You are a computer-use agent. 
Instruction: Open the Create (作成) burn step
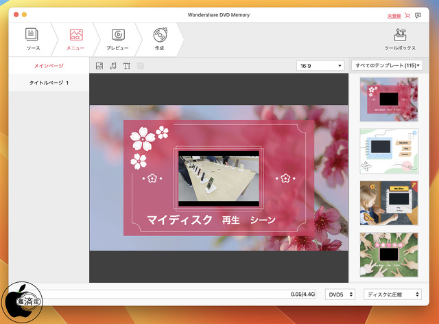coord(160,39)
